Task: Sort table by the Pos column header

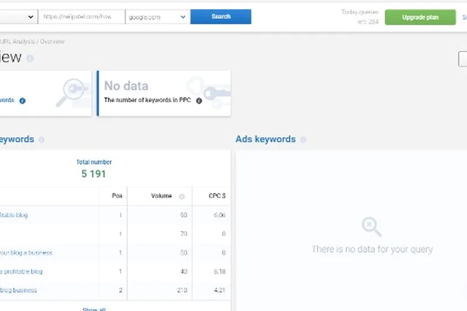Action: [117, 196]
